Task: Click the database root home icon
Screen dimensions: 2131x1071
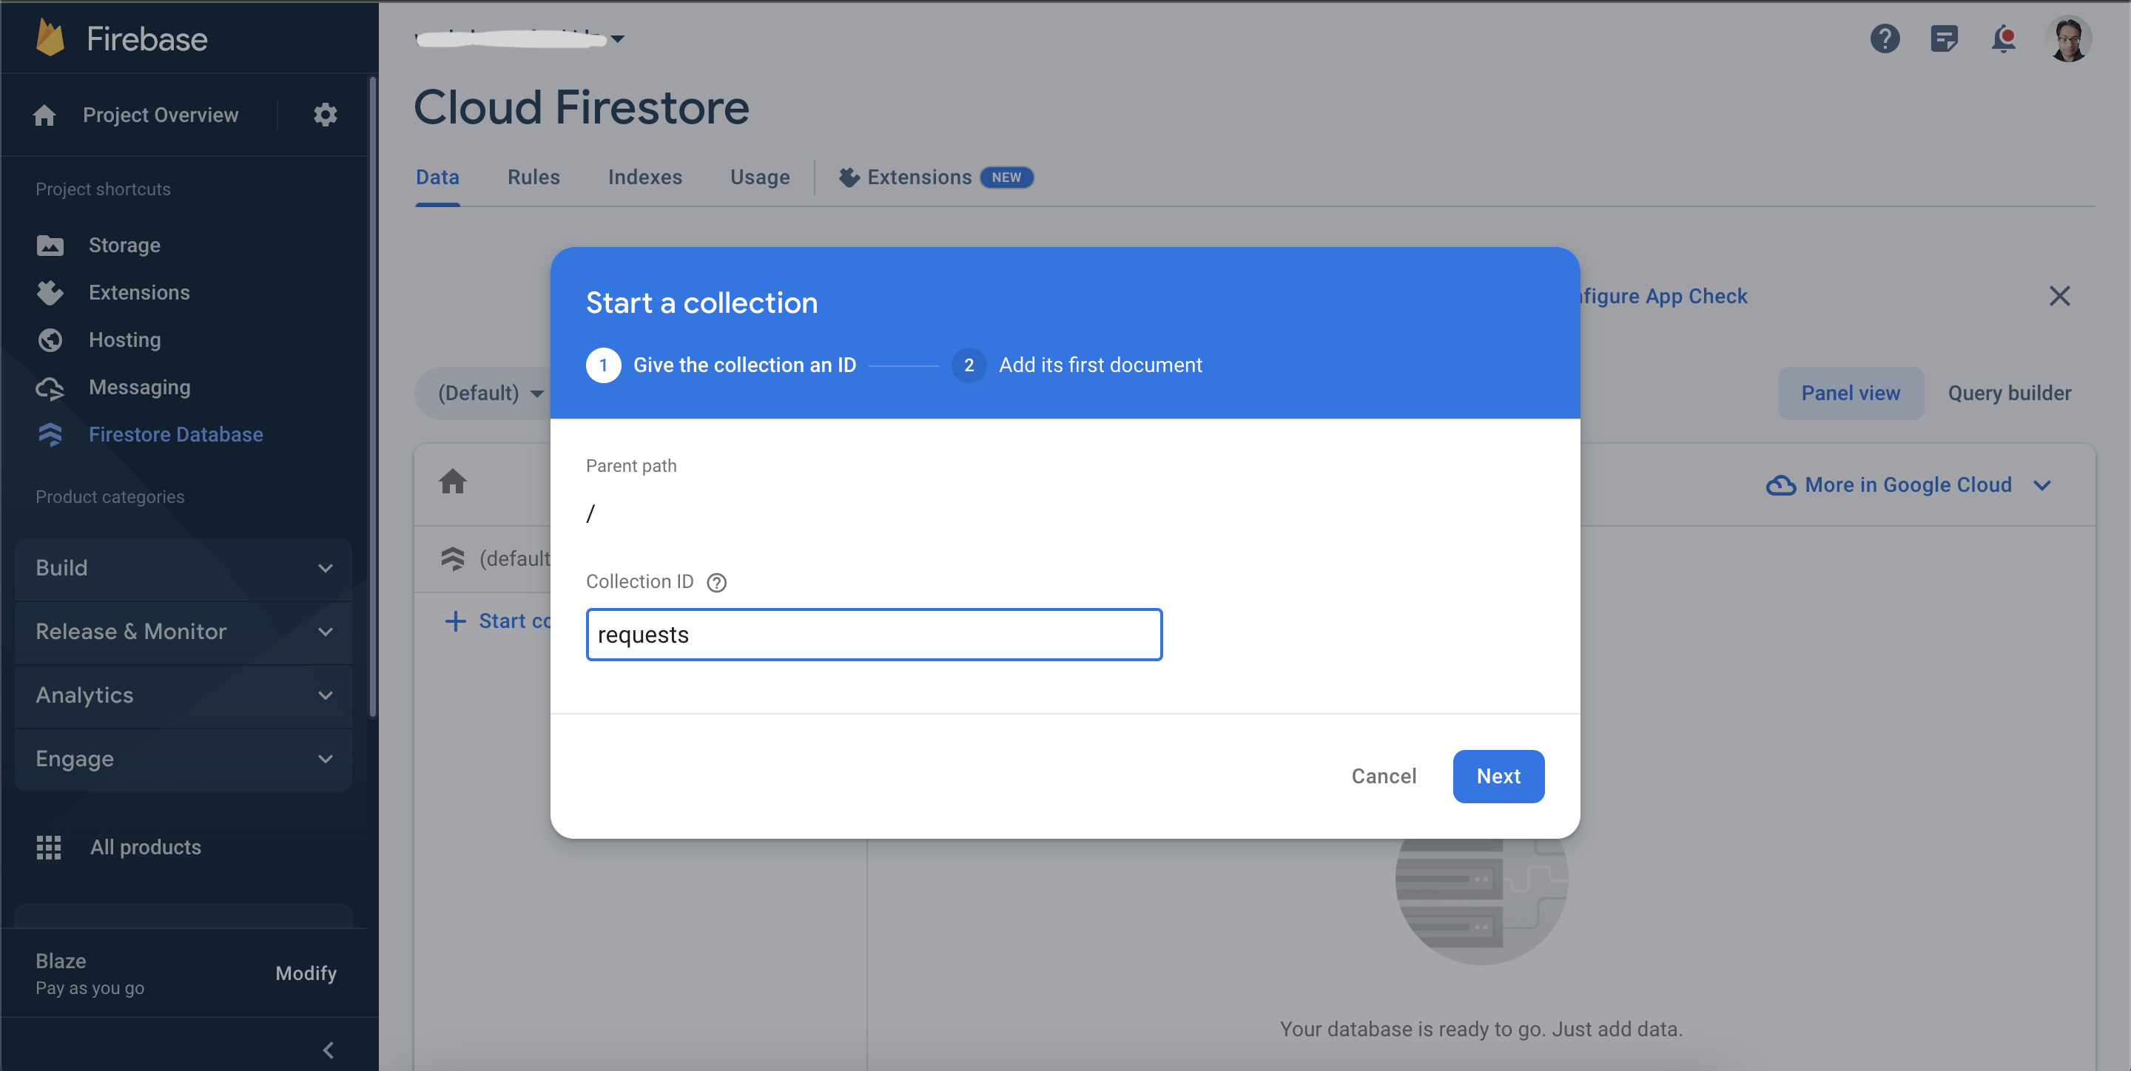Action: point(453,482)
